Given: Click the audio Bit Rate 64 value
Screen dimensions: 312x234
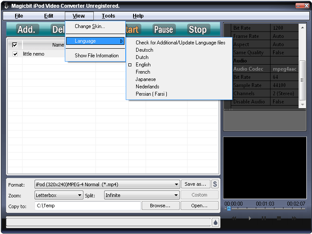Looking at the screenshot, I should tap(284, 77).
